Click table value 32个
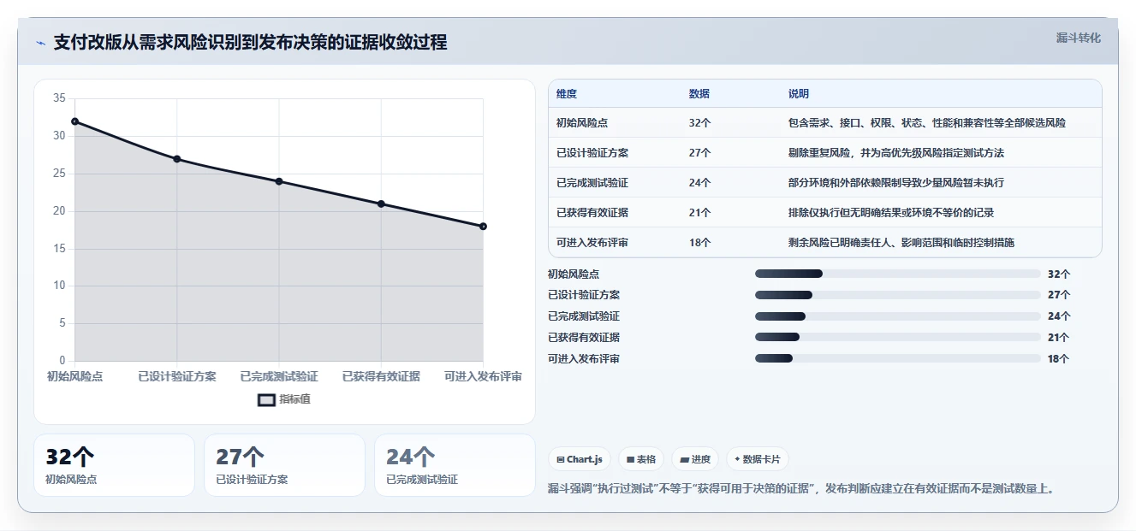 [x=699, y=123]
